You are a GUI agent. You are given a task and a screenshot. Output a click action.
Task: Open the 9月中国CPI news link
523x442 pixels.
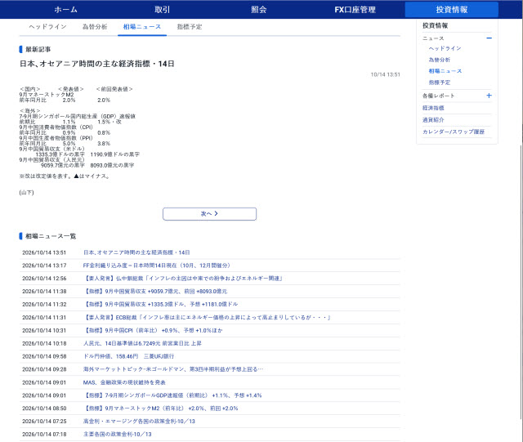pos(153,331)
